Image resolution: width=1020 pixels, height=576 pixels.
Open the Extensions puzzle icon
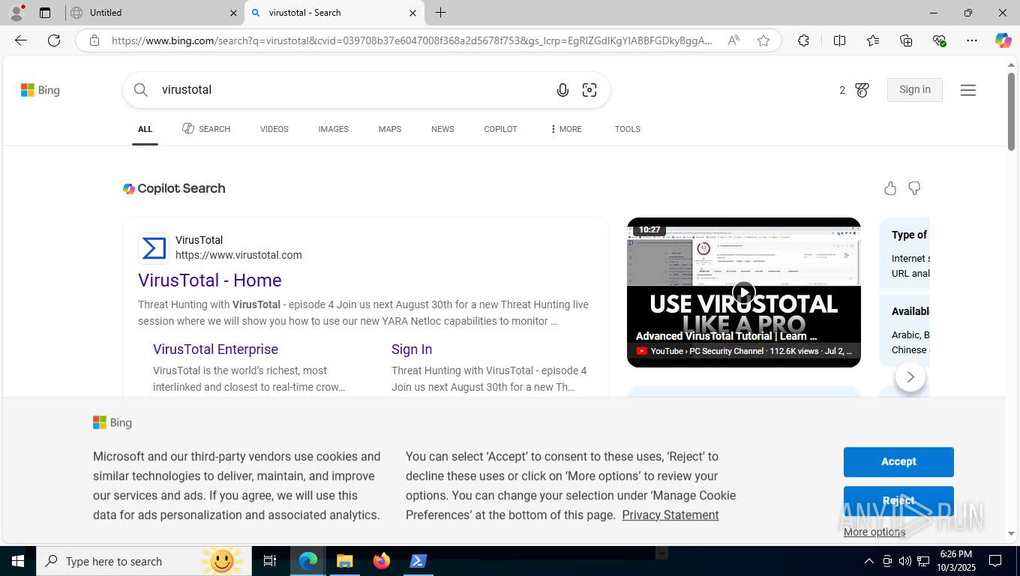(803, 40)
